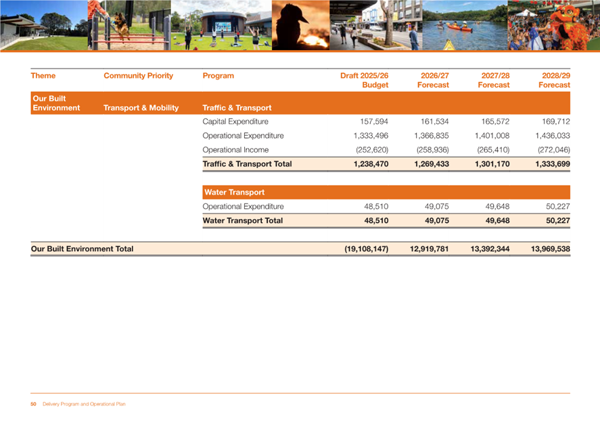Viewport: 600px width, 423px height.
Task: Click non-bold Water Transport expenditure 50,227
Action: [558, 206]
